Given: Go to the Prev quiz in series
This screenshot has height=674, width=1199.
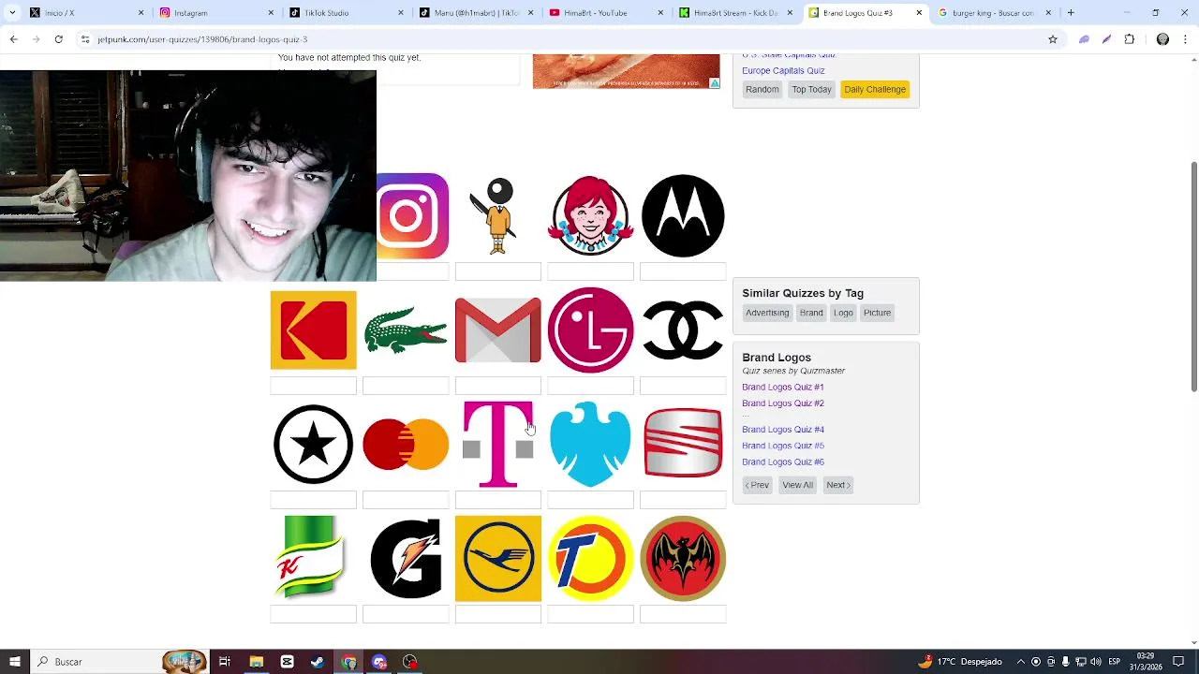Looking at the screenshot, I should pyautogui.click(x=757, y=485).
